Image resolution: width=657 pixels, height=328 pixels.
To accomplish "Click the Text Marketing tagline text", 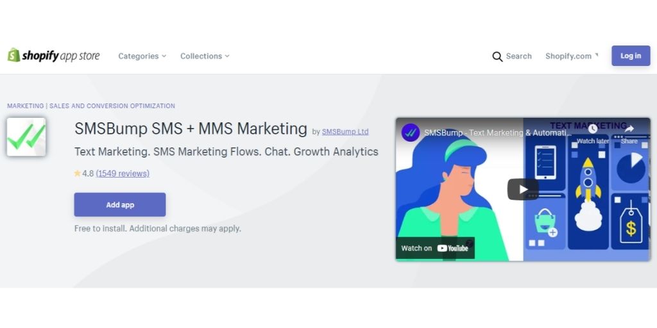I will pos(226,151).
